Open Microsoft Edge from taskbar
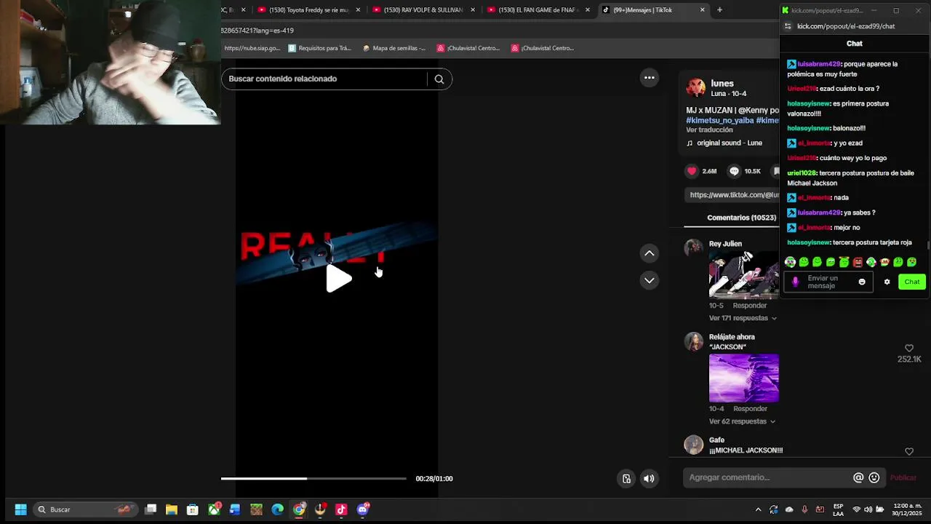 pos(278,509)
